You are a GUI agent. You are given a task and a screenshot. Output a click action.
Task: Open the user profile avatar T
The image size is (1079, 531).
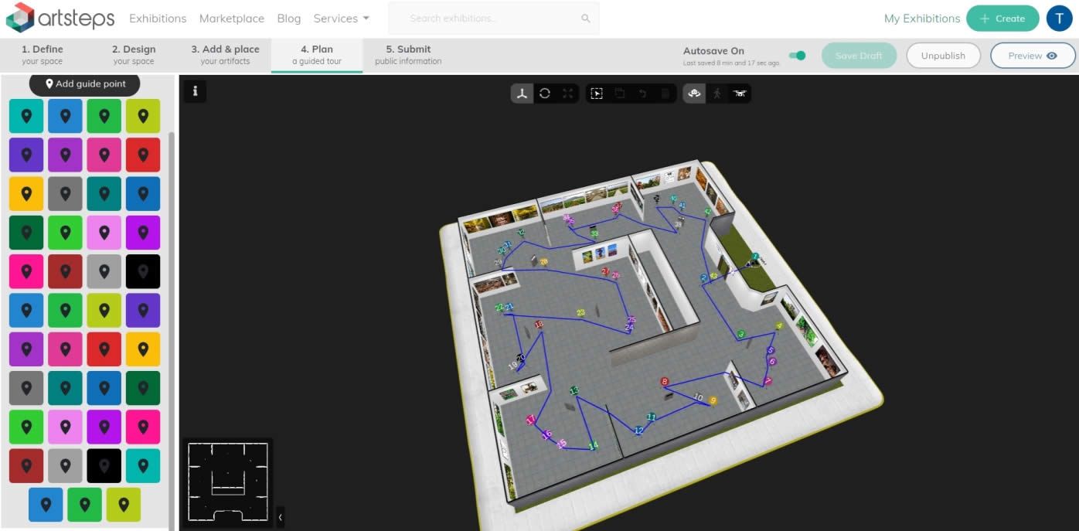[x=1059, y=19]
